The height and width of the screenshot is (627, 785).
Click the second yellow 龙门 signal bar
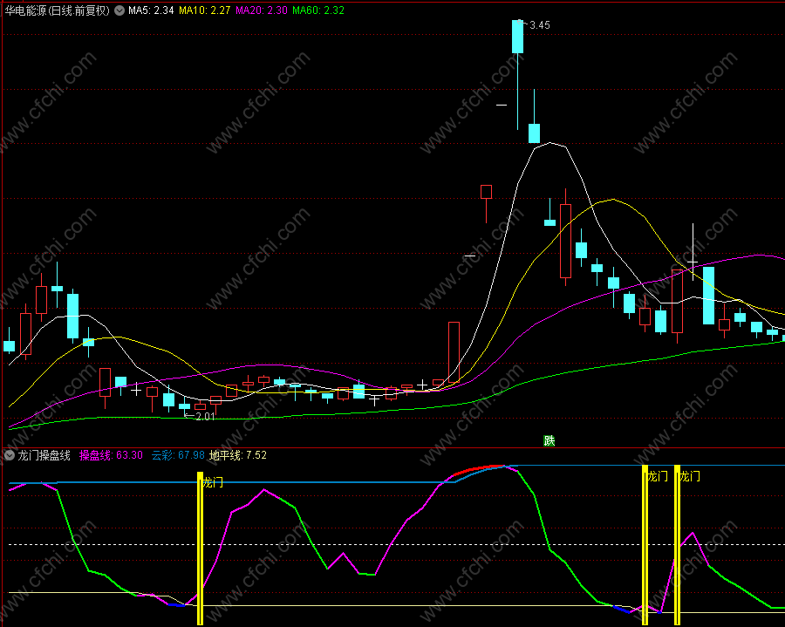click(645, 549)
